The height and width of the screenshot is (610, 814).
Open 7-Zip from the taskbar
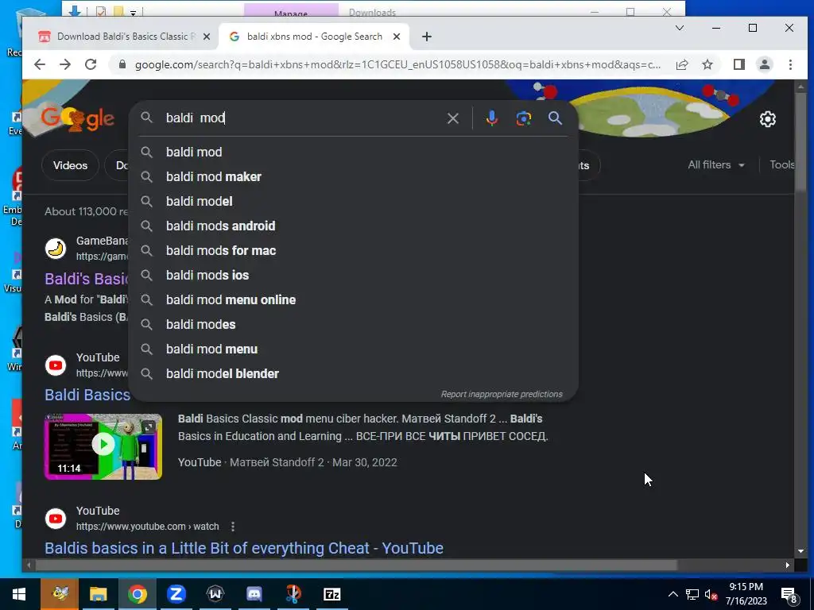(331, 594)
